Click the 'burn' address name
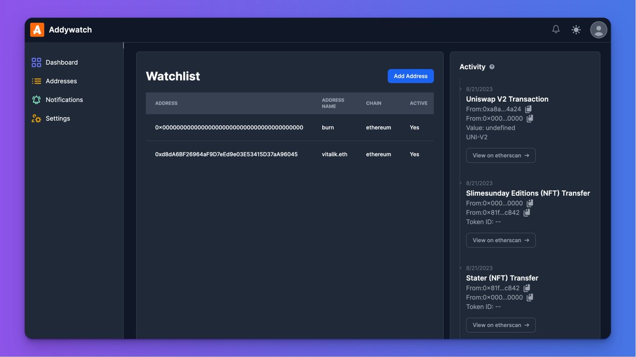 tap(328, 128)
